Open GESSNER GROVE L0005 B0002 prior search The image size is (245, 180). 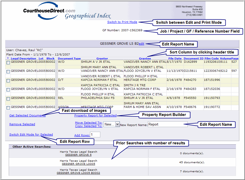point(78,173)
